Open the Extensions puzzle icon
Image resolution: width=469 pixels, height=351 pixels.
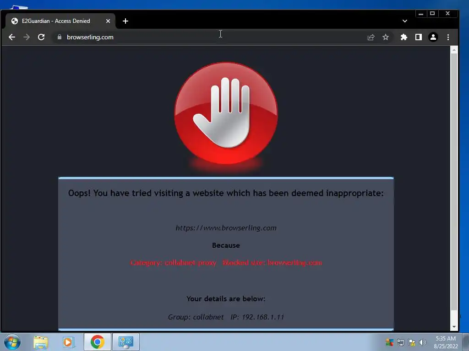404,37
